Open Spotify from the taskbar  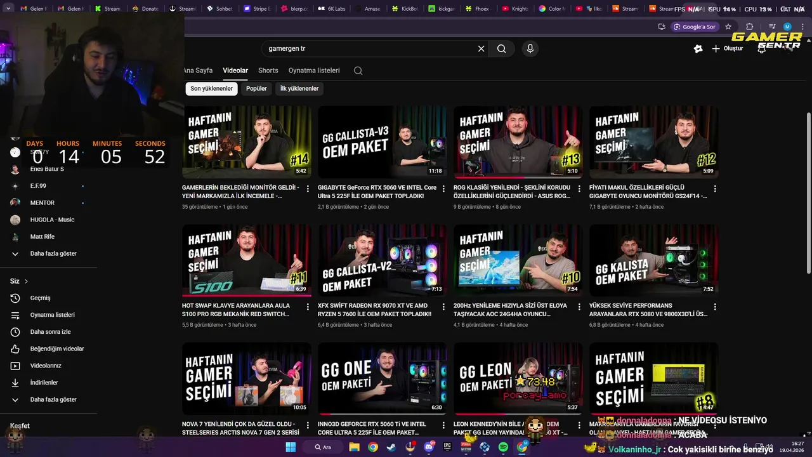click(503, 447)
